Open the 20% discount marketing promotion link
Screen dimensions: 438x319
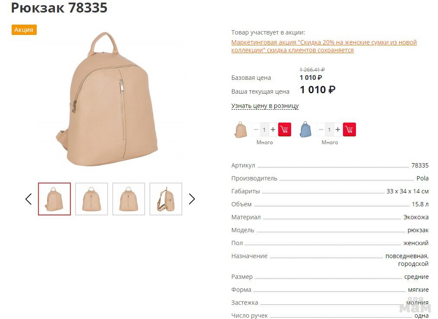pyautogui.click(x=324, y=46)
